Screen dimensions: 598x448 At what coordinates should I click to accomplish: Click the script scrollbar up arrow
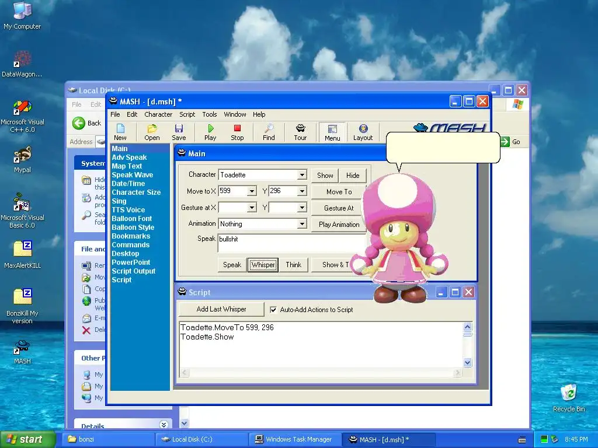click(468, 327)
